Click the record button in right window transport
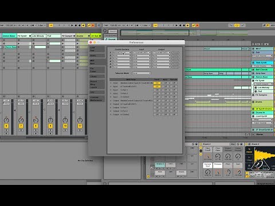 point(184,25)
